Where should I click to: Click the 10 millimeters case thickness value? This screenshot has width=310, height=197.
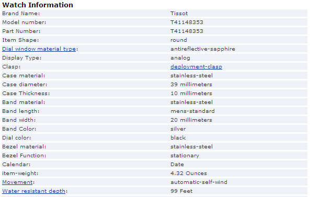point(191,93)
